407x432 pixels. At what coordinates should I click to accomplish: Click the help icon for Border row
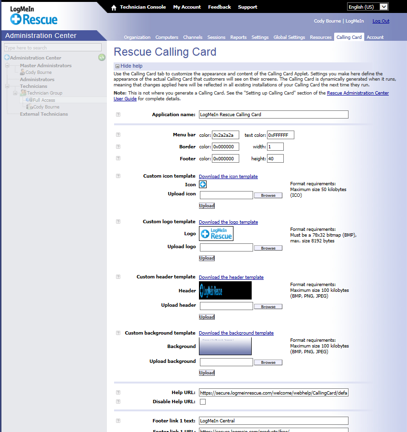pyautogui.click(x=118, y=146)
